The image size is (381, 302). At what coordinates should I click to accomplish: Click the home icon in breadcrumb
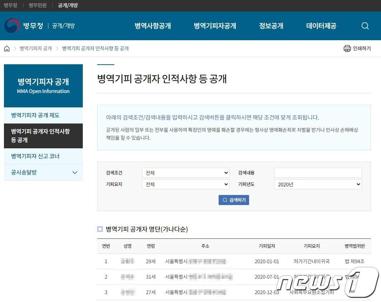point(7,48)
